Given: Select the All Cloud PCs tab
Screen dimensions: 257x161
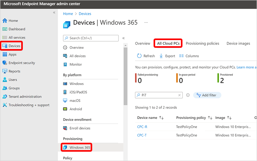Looking at the screenshot, I should 168,43.
